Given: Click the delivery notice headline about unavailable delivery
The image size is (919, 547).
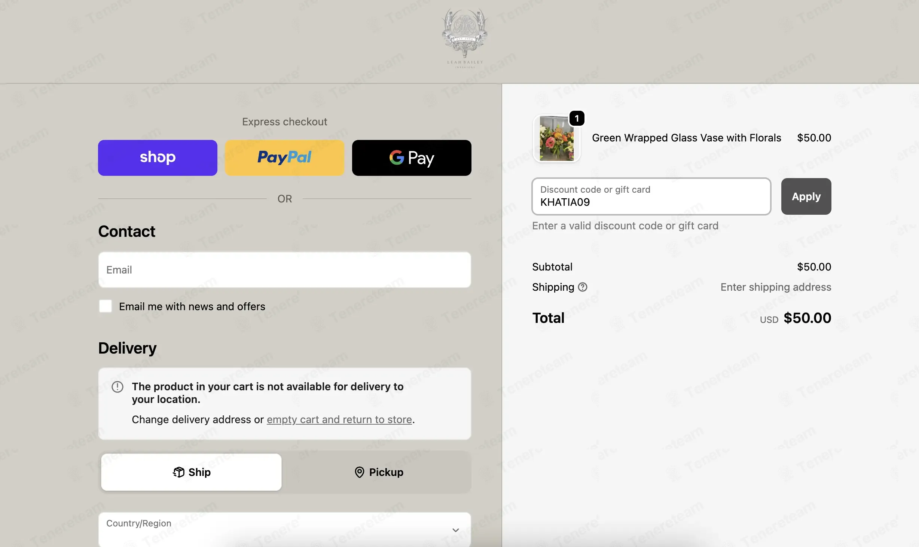Looking at the screenshot, I should point(268,393).
